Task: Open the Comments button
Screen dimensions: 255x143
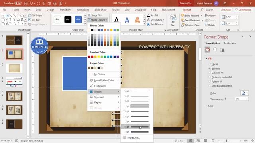Action: (x=243, y=10)
